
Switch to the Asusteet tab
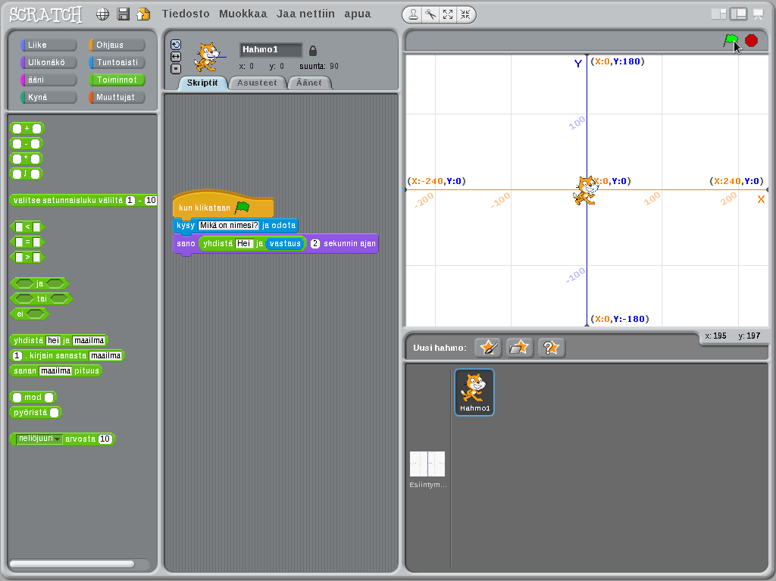click(257, 83)
